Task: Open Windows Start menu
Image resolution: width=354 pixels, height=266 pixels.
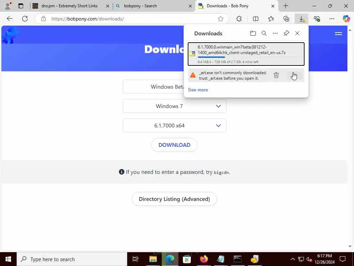Action: click(8, 259)
